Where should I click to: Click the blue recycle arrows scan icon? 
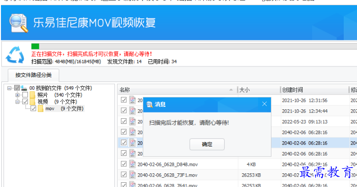15,55
